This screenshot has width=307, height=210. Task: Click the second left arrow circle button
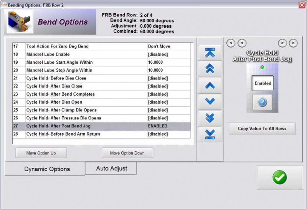coord(242,43)
